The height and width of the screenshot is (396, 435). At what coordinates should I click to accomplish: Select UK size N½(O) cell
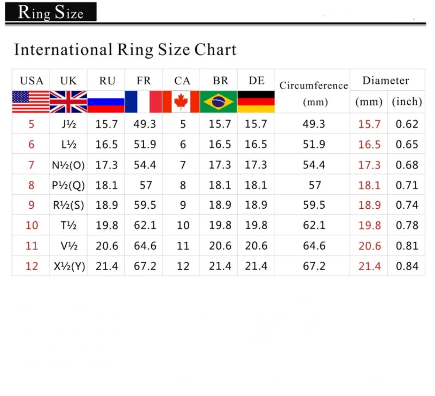pyautogui.click(x=68, y=165)
